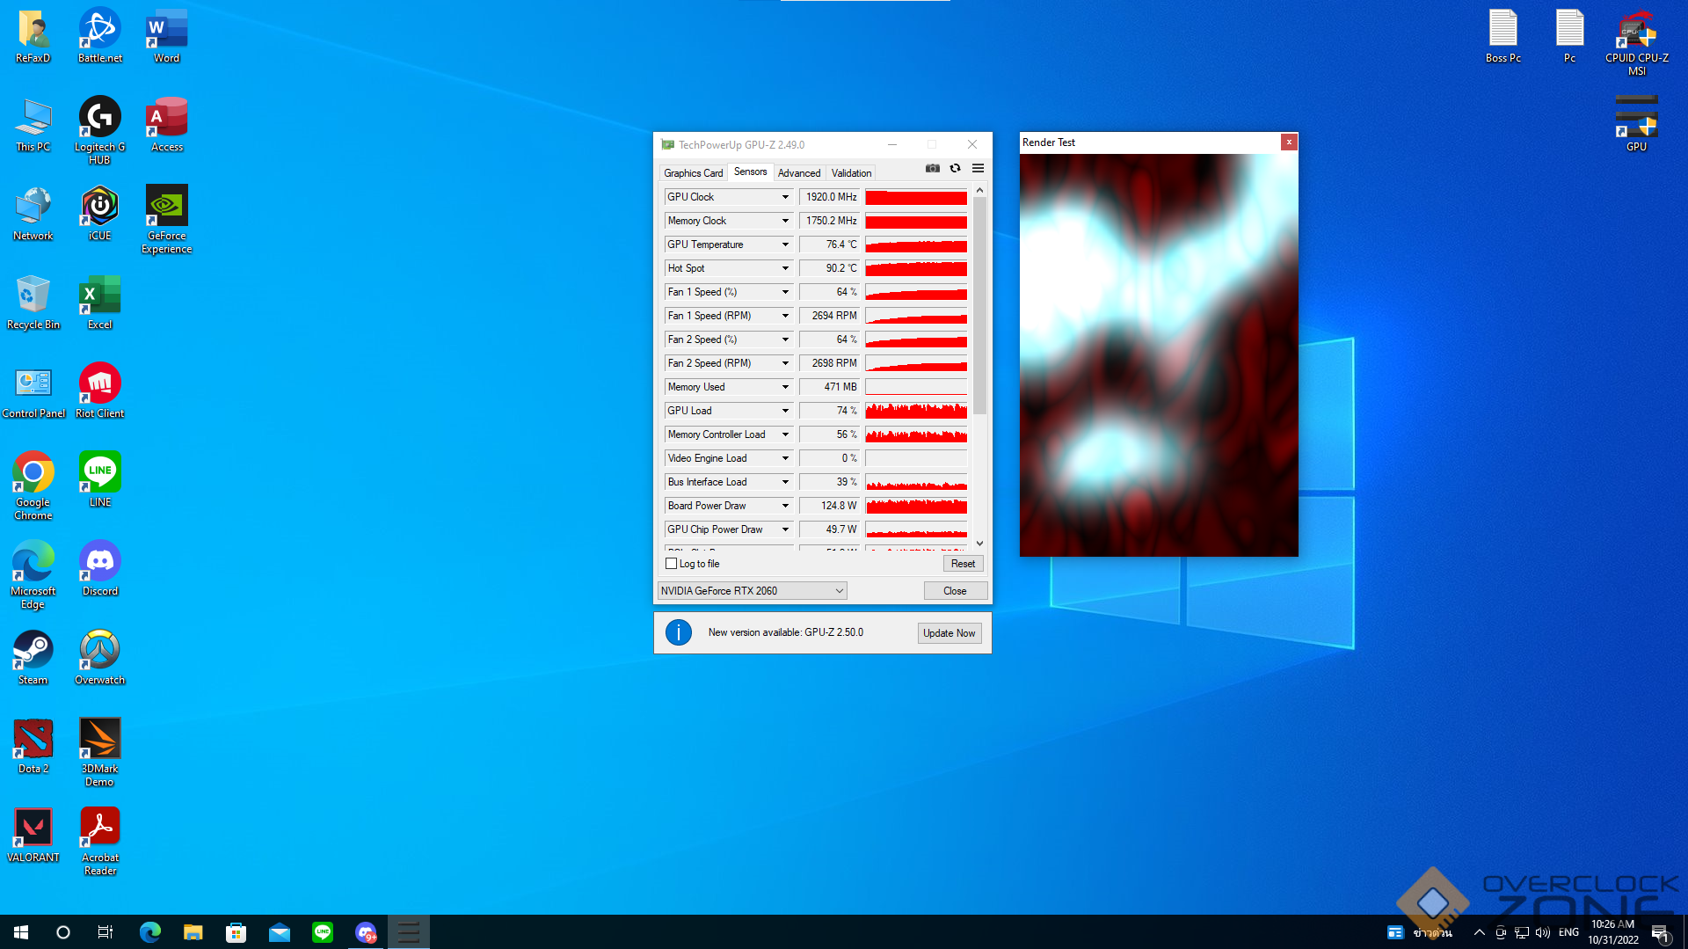Click the GPU-Z screenshot camera icon
The height and width of the screenshot is (949, 1688).
click(x=933, y=168)
